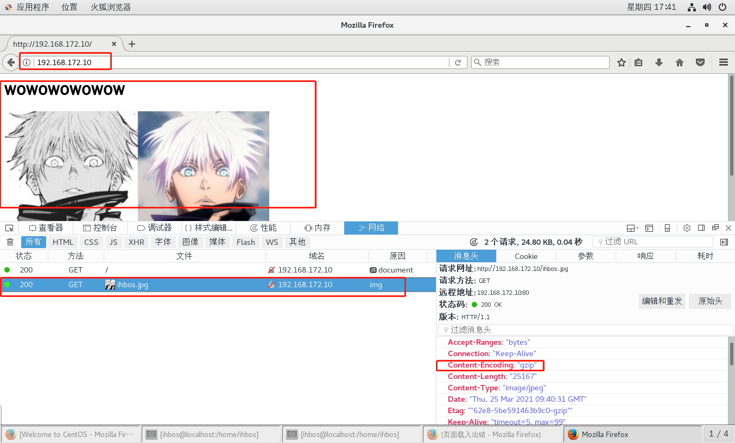Open the system network tray icon
This screenshot has width=735, height=443.
(692, 7)
